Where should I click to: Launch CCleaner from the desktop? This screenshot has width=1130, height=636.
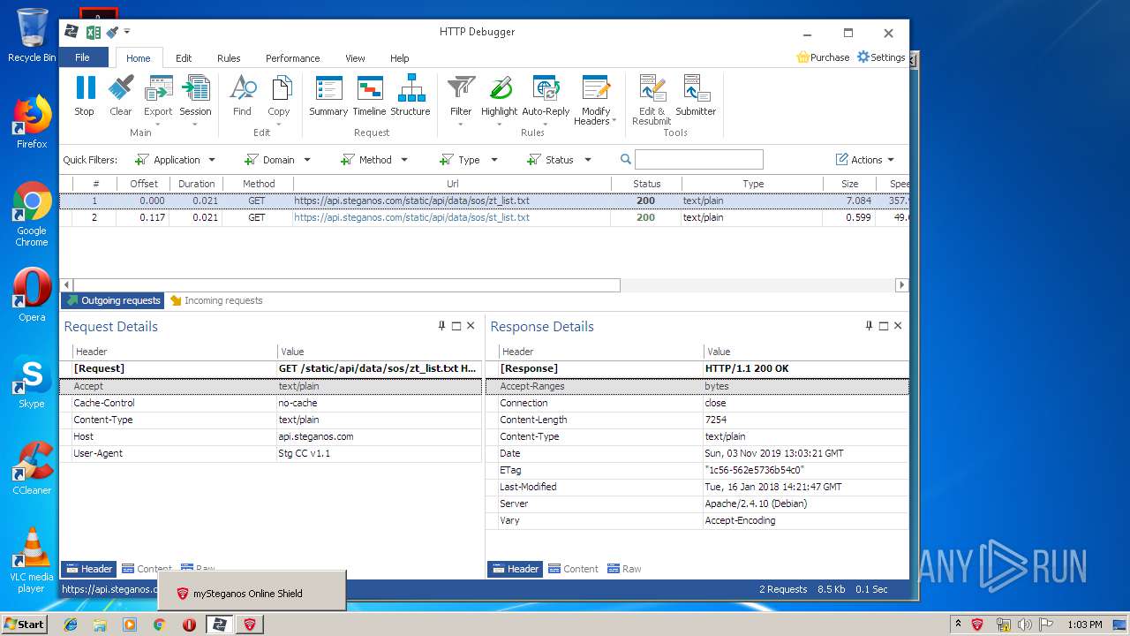tap(32, 468)
